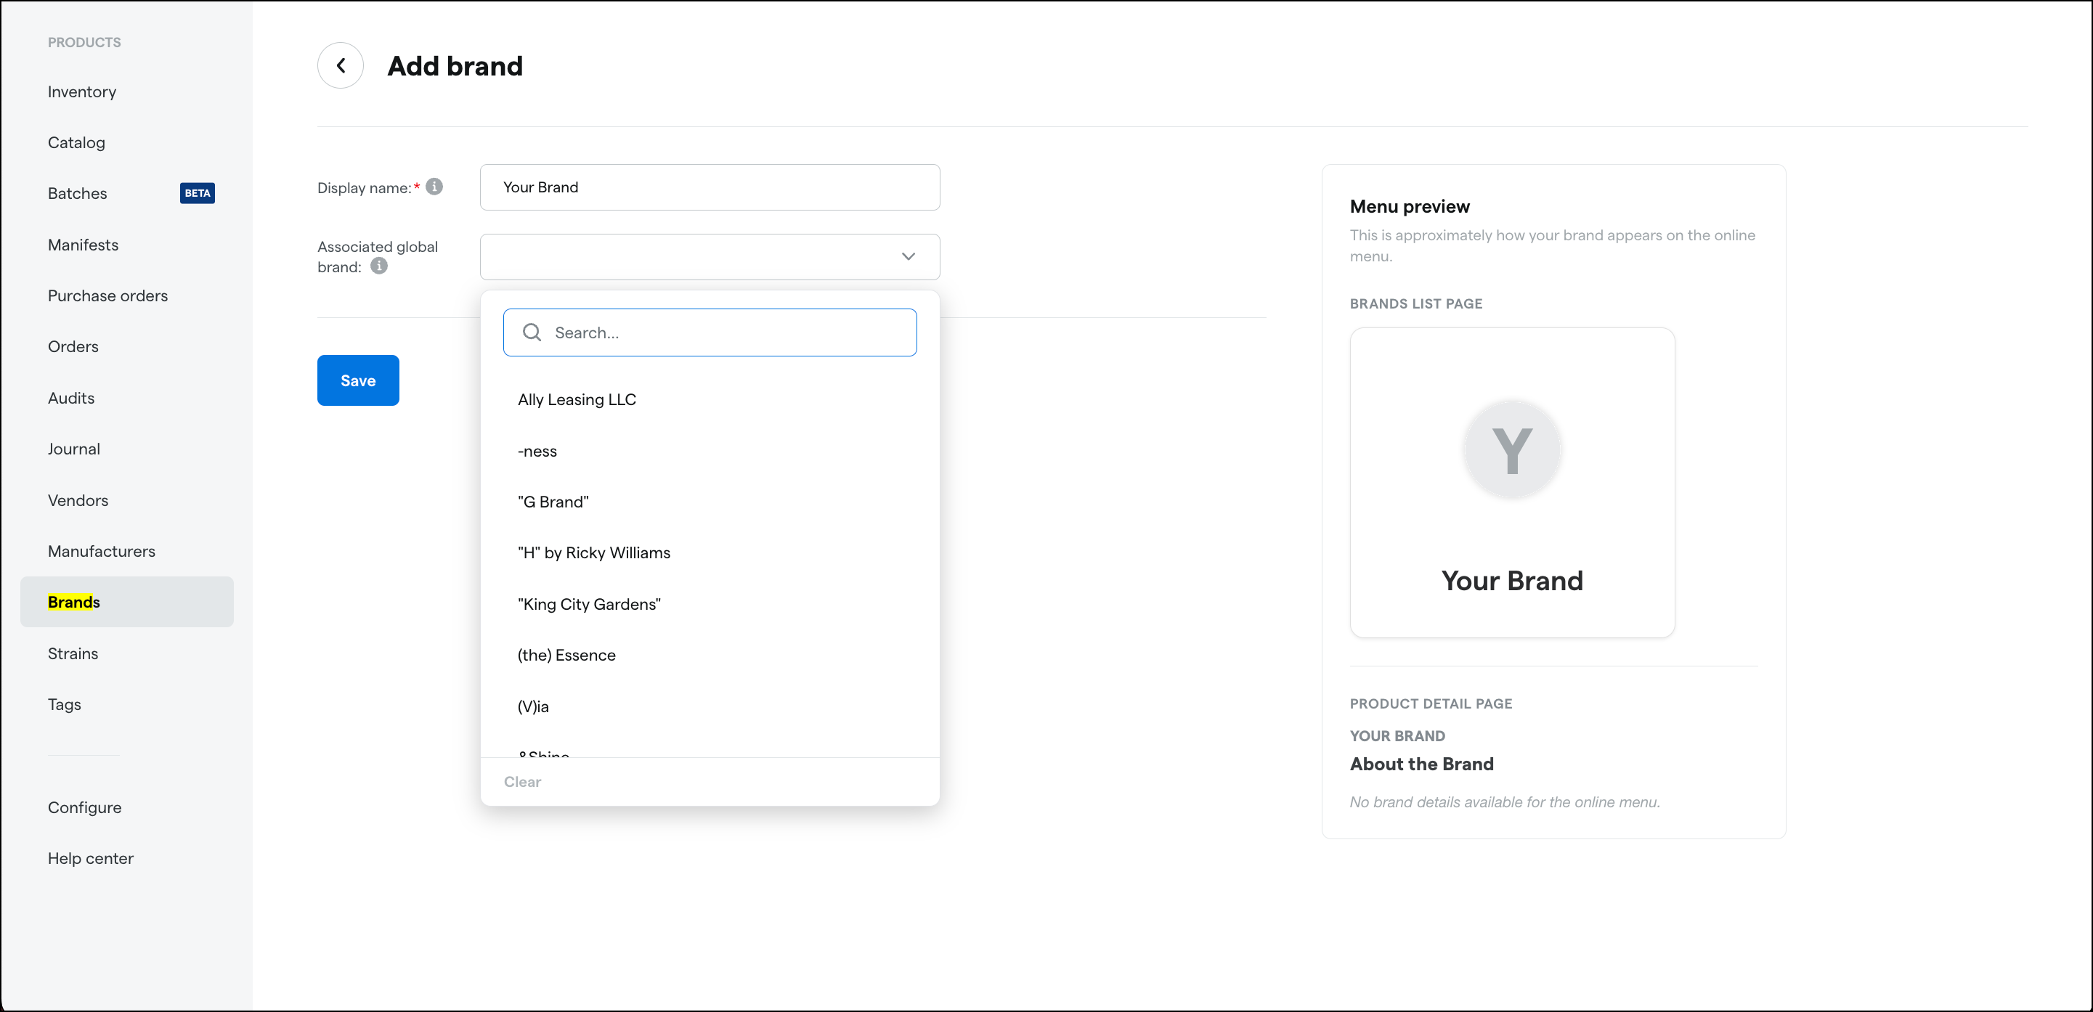Click the YOUR BRAND label under product detail

1397,737
